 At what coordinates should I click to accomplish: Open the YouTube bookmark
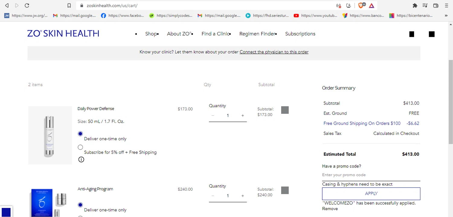(316, 16)
